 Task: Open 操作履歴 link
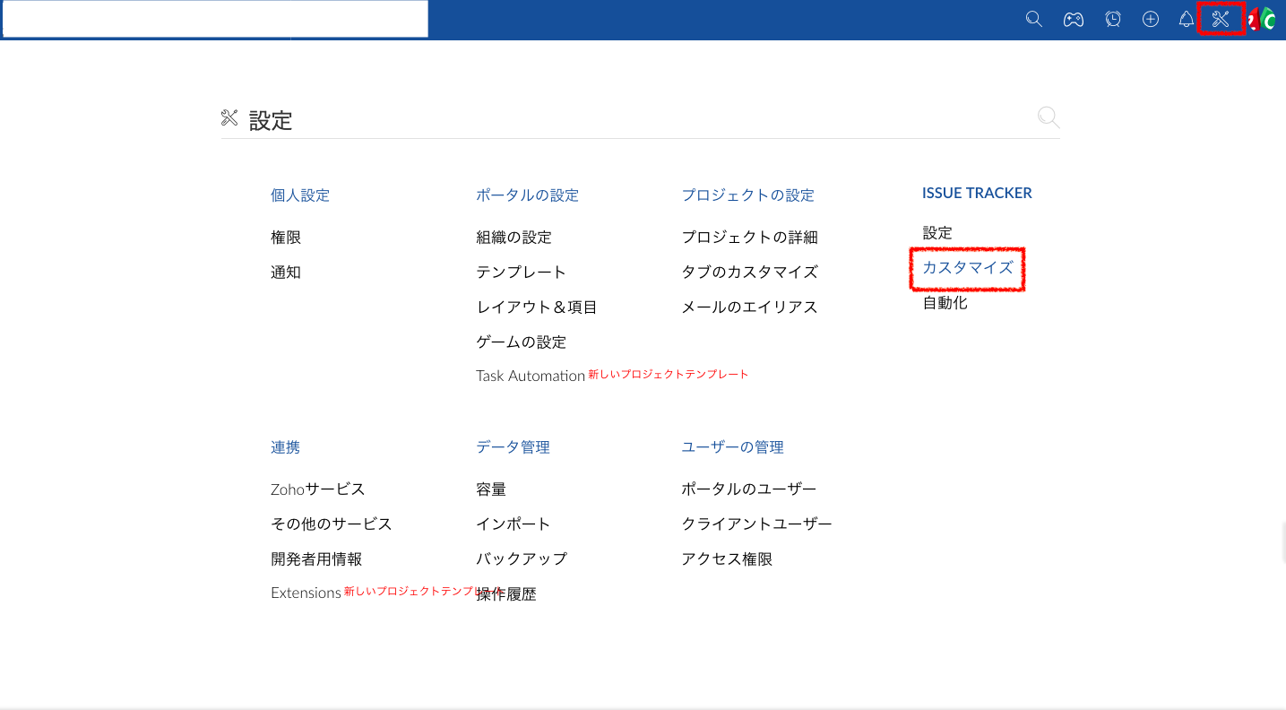pyautogui.click(x=506, y=594)
